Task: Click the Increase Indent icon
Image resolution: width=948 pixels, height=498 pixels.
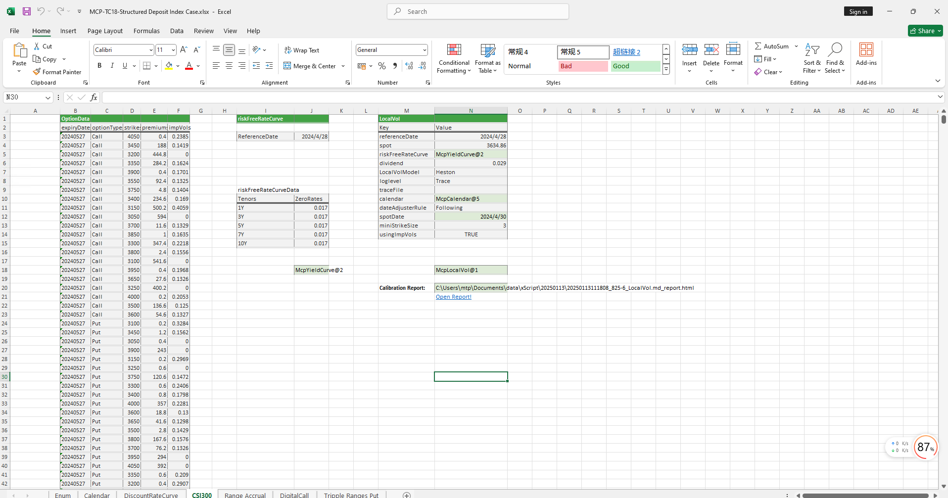Action: 269,65
